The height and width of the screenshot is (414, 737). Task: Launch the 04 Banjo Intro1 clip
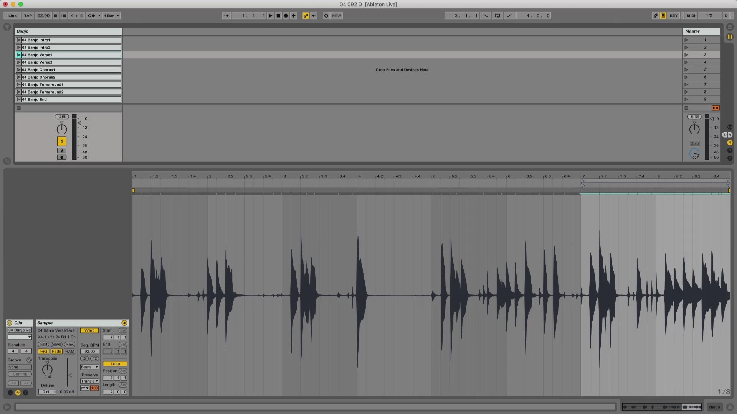coord(18,40)
